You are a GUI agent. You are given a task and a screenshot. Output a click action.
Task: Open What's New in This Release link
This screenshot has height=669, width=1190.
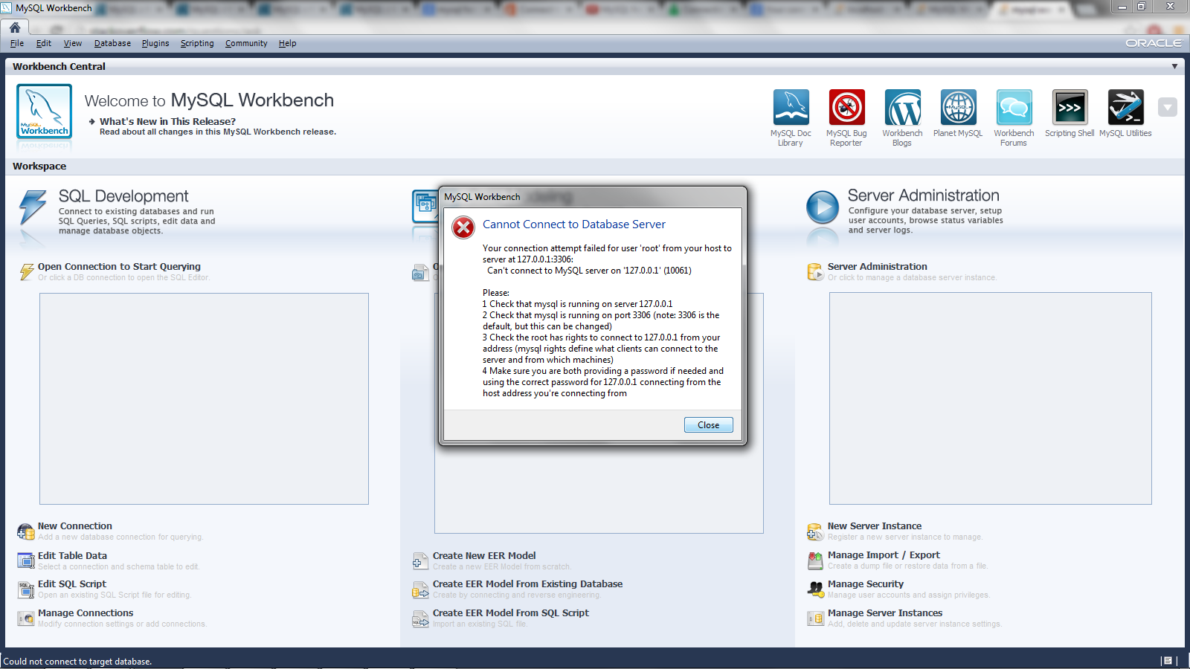(167, 121)
